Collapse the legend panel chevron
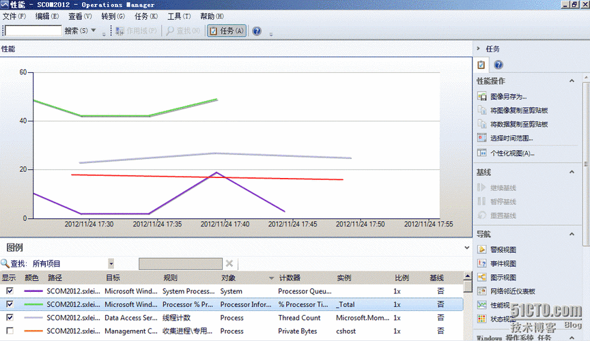590x341 pixels. [467, 248]
